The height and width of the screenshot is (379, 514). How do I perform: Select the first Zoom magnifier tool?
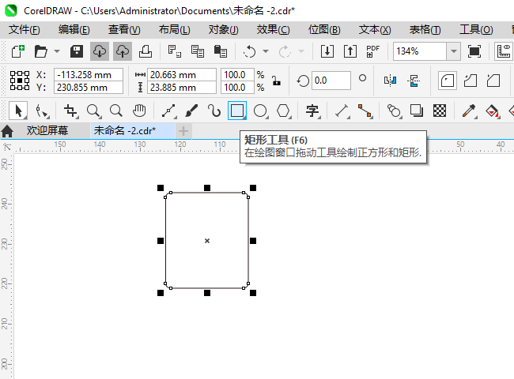94,111
